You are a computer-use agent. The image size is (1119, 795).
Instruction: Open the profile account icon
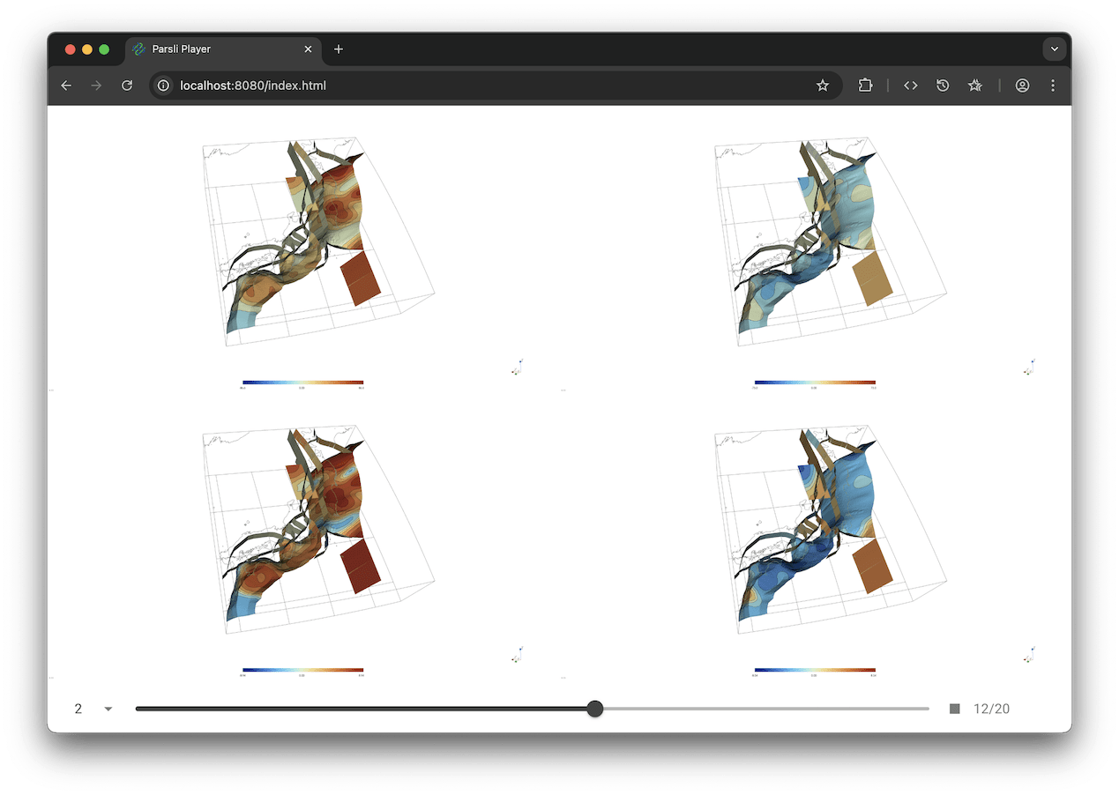point(1022,85)
